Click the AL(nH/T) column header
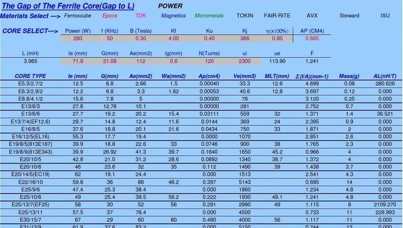This screenshot has height=228, width=403. pyautogui.click(x=385, y=76)
